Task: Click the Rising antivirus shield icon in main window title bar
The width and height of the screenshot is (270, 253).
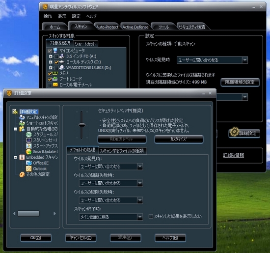Action: (45, 7)
